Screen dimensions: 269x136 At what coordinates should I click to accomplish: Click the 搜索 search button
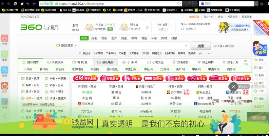[x=201, y=46]
